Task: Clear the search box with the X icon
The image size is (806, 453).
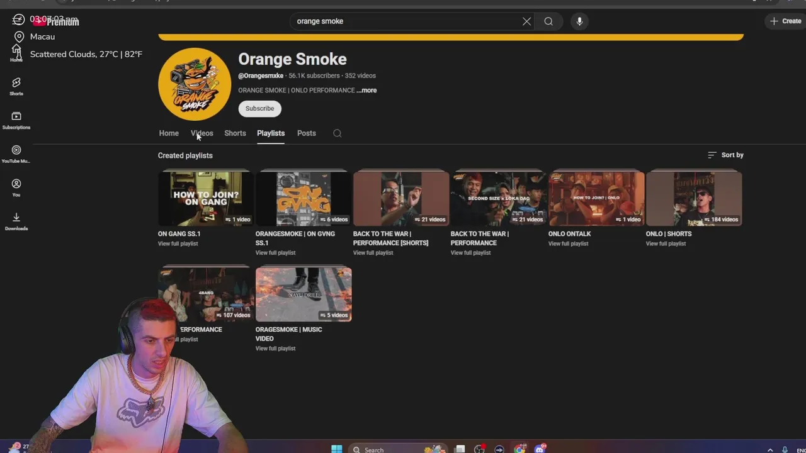Action: pyautogui.click(x=526, y=21)
